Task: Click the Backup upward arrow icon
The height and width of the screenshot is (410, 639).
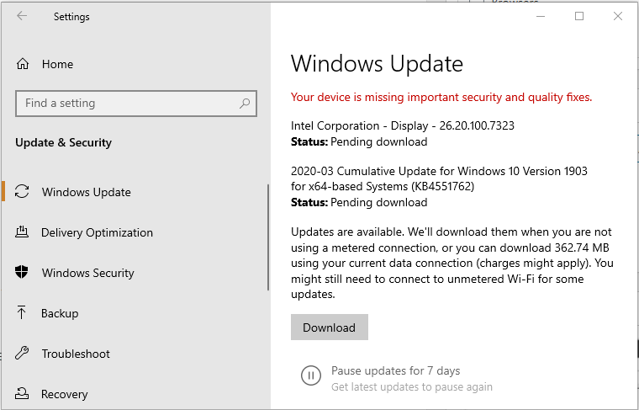Action: [x=22, y=313]
